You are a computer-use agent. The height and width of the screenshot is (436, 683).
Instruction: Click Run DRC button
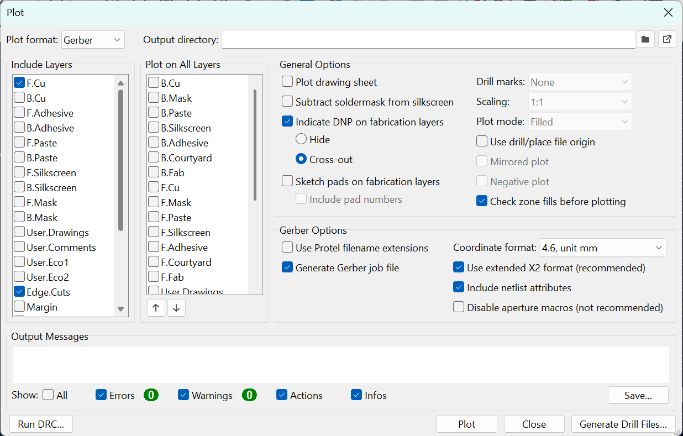41,424
